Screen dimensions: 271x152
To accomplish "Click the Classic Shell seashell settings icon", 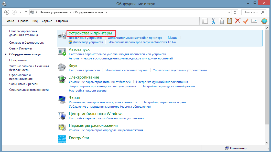I will (264, 21).
